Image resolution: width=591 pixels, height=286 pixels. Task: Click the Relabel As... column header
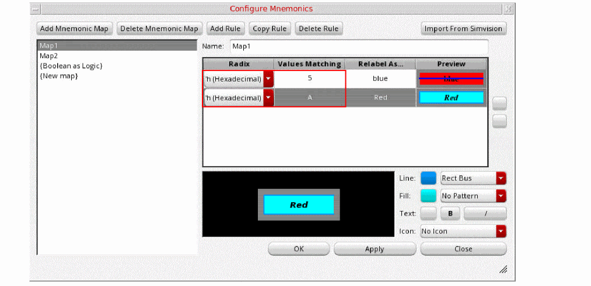380,64
